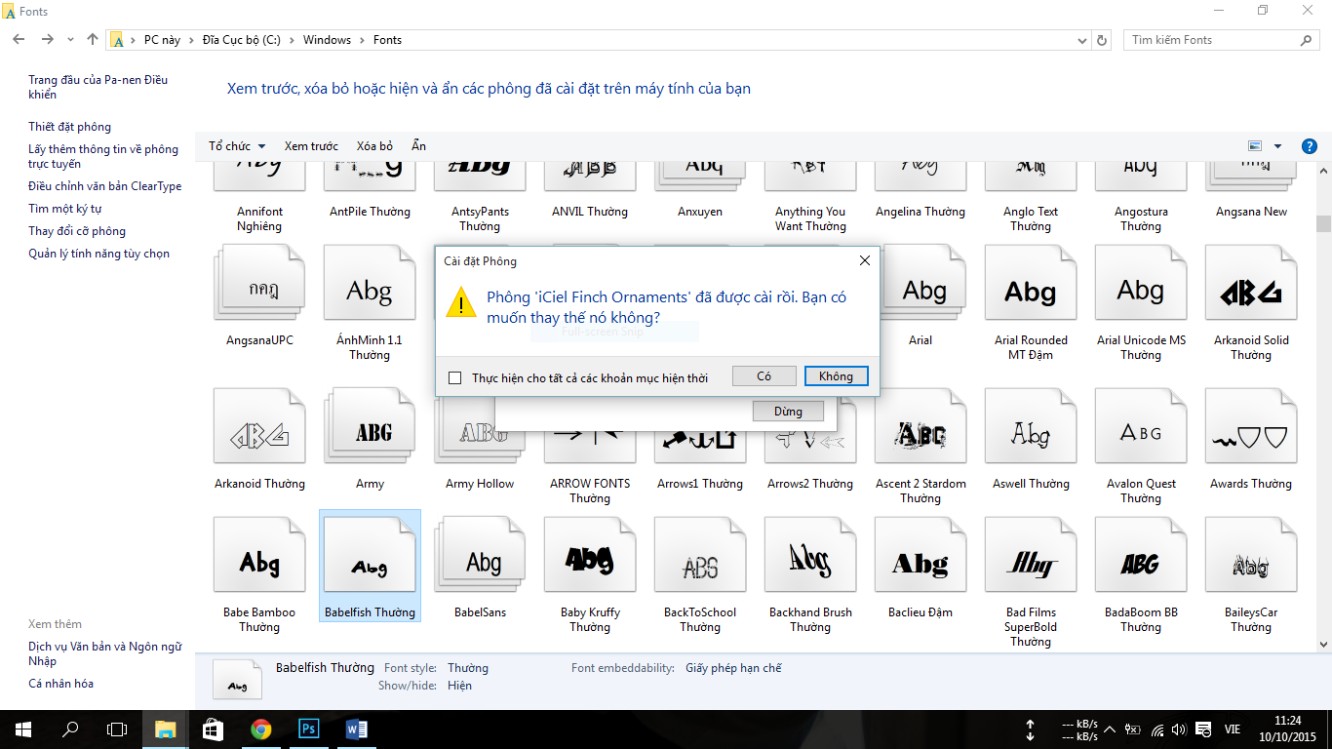Screen dimensions: 1332x749
Task: Open Word from the taskbar
Action: (x=356, y=729)
